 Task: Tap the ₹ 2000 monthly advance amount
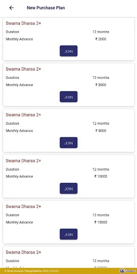(x=101, y=39)
